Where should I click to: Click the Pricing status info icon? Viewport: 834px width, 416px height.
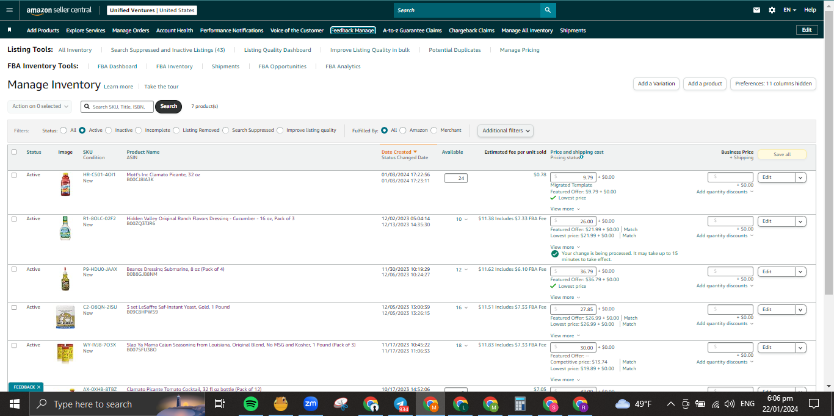coord(582,157)
